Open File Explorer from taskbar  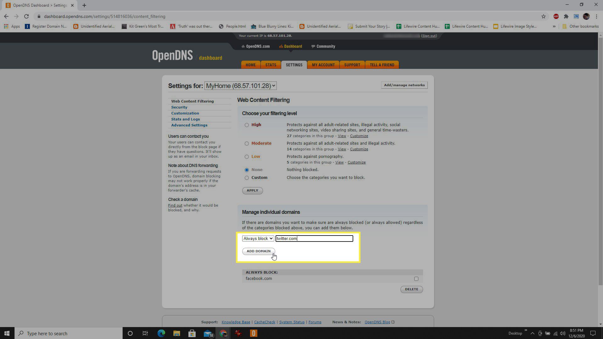[x=176, y=333]
